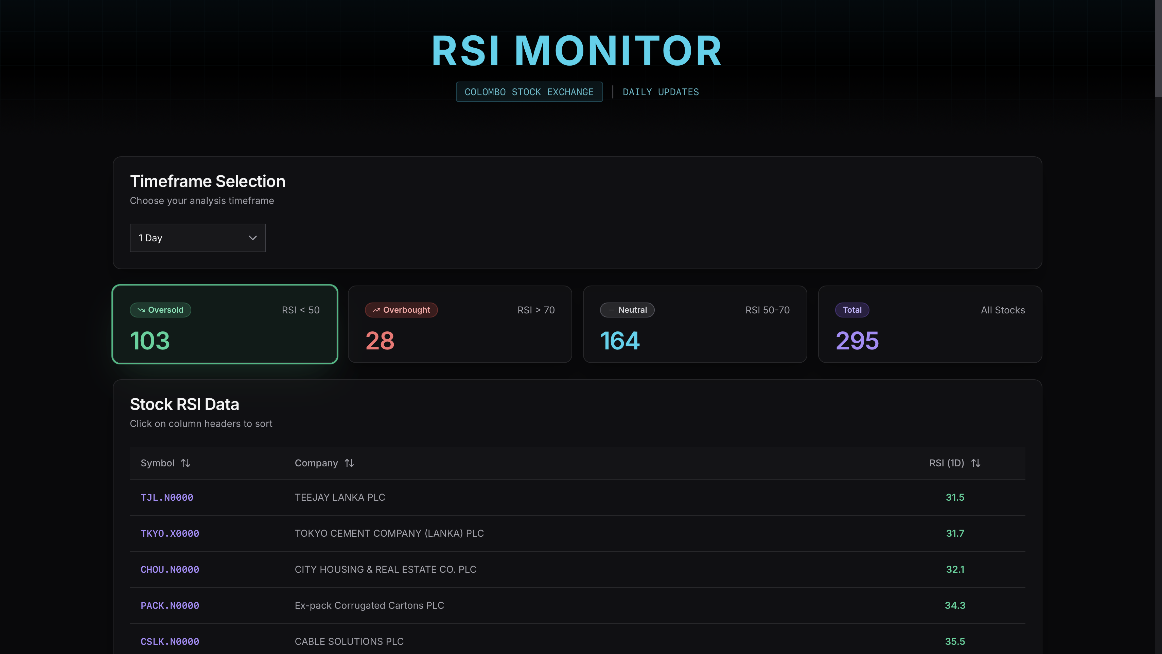The height and width of the screenshot is (654, 1162).
Task: Open the TJL.N0000 stock symbol link
Action: click(x=166, y=497)
